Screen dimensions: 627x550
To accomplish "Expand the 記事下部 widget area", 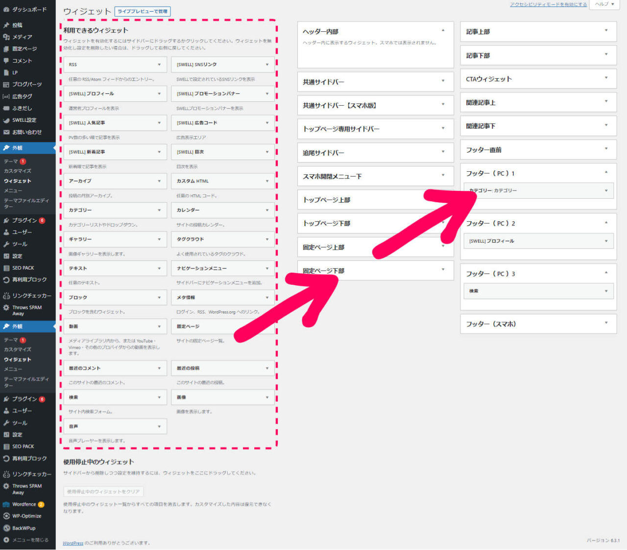I will (606, 54).
